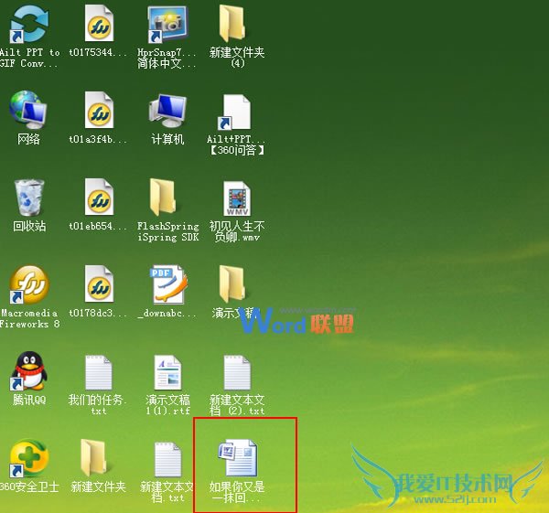549x513 pixels.
Task: Click the 计算机 label text
Action: (x=167, y=139)
